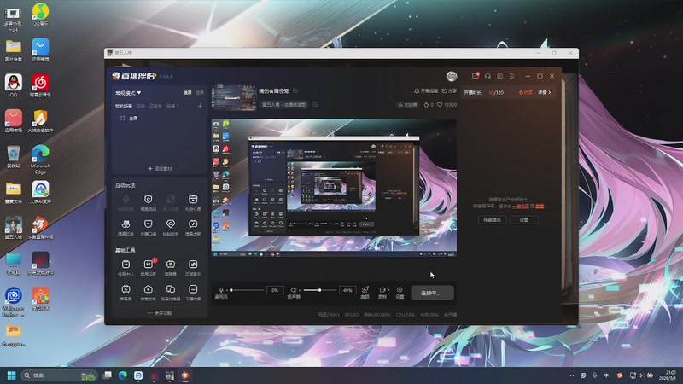683x384 pixels.
Task: Open 火绒安全软件 desktop shortcut
Action: tap(40, 120)
